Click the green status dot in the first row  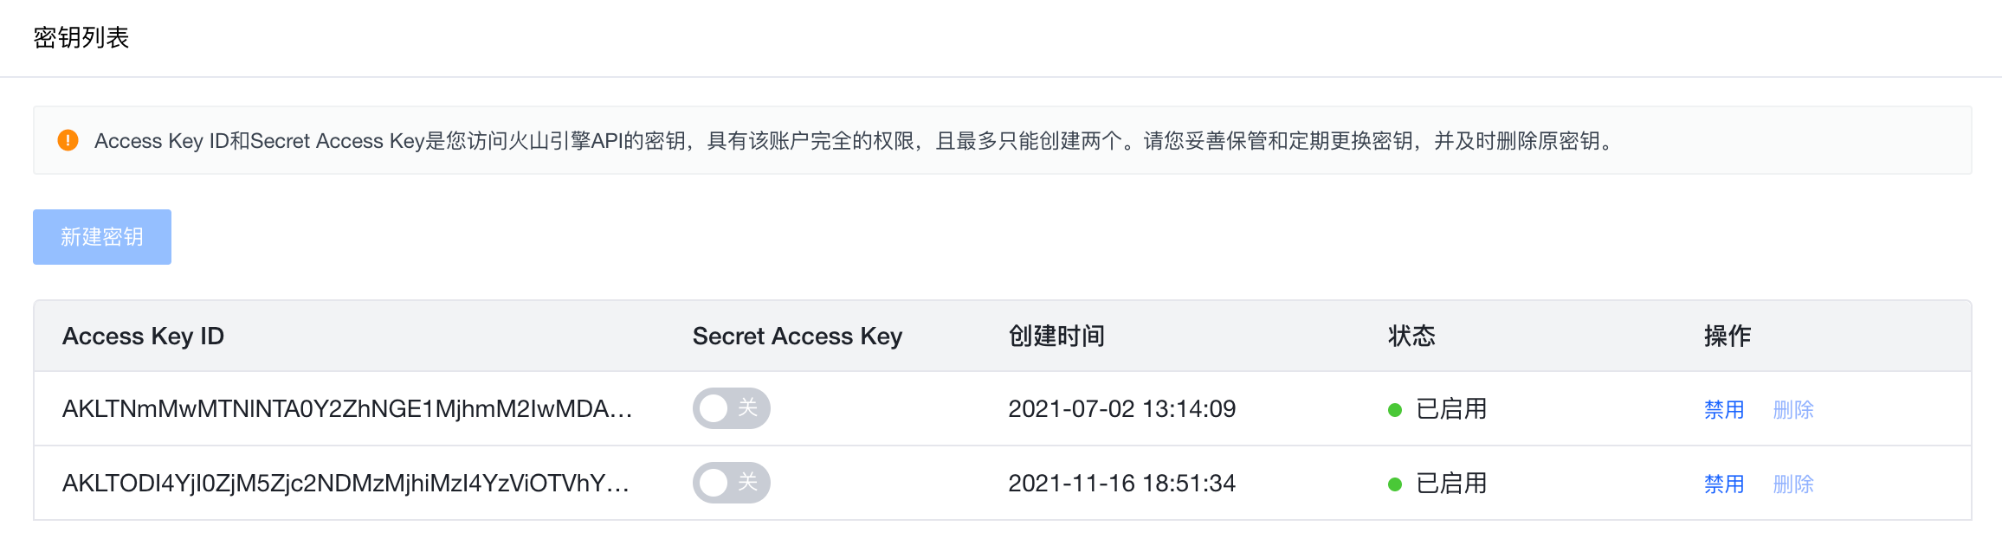1395,410
